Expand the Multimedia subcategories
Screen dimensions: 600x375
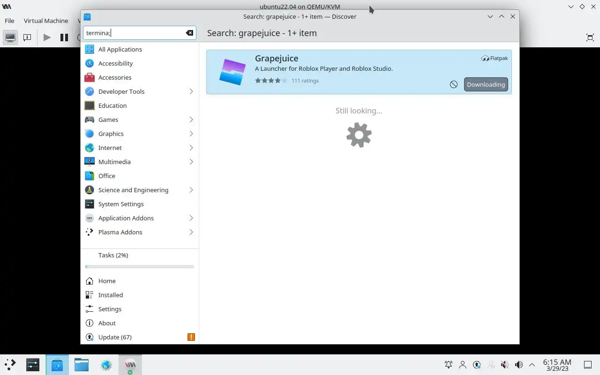(191, 162)
